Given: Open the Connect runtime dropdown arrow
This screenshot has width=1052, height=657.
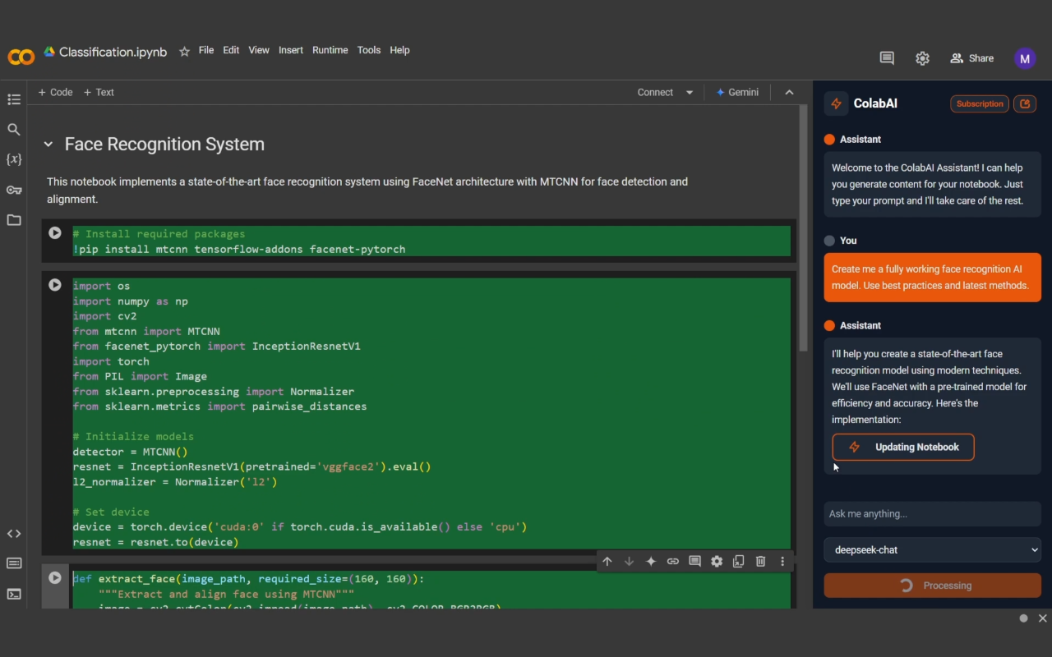Looking at the screenshot, I should (x=690, y=93).
